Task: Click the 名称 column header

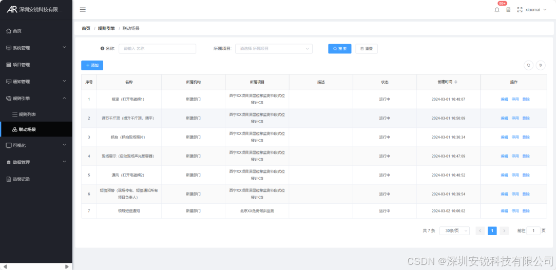Action: [x=129, y=82]
